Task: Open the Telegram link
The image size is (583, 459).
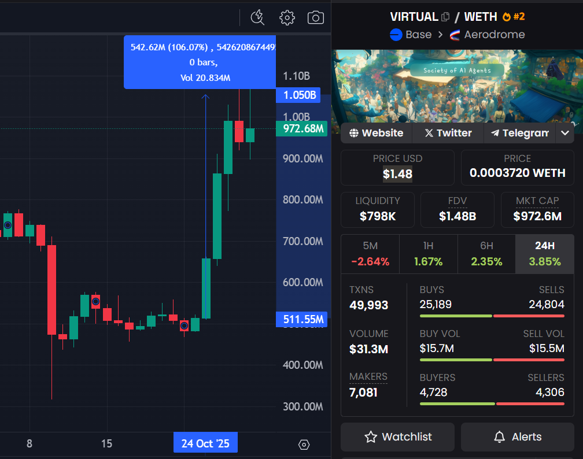Action: (x=519, y=133)
